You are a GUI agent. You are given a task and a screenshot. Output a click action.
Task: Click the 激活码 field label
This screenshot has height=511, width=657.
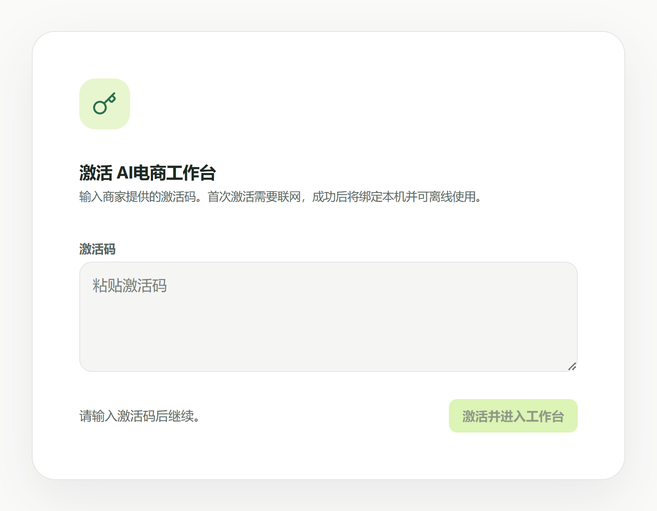tap(97, 249)
